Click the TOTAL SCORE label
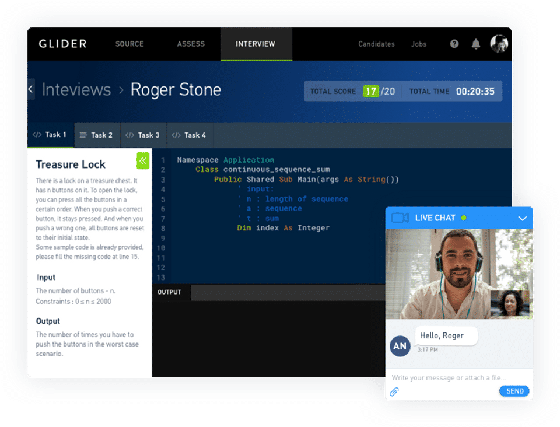 click(x=333, y=92)
